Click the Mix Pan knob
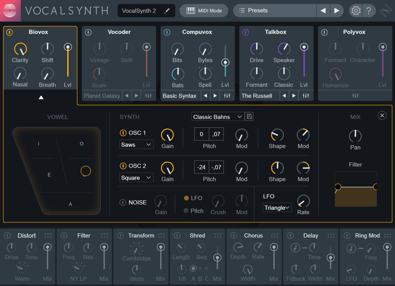 [355, 136]
